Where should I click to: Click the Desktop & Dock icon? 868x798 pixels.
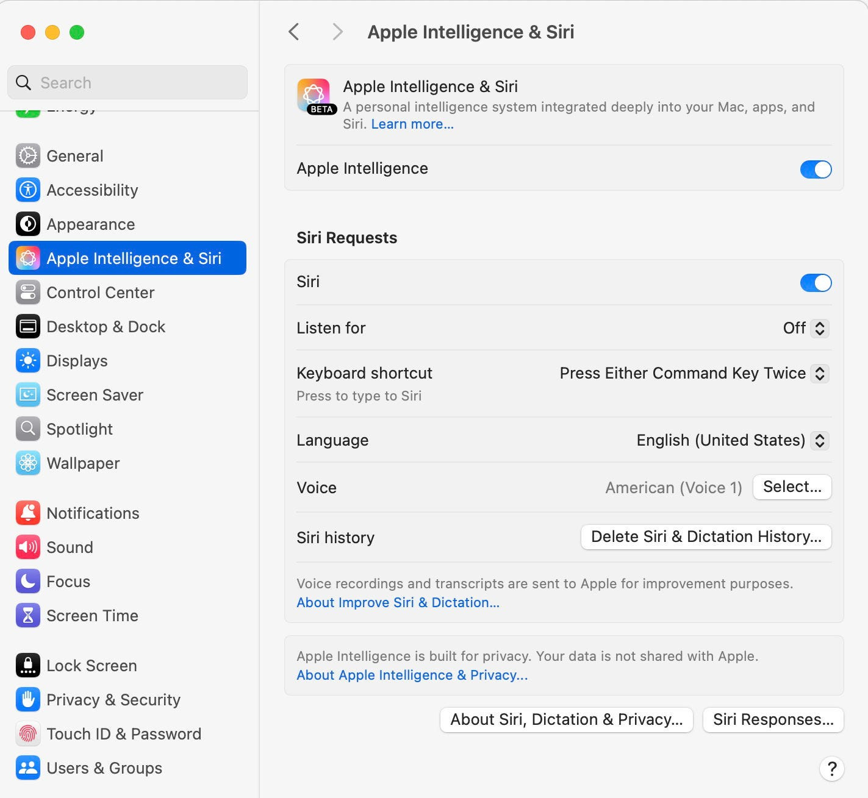pos(28,327)
